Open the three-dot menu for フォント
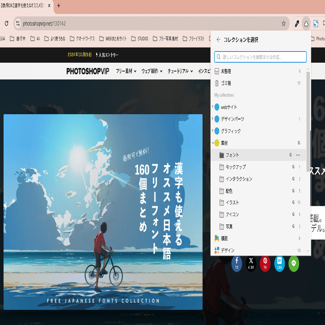The image size is (325, 325). 298,155
